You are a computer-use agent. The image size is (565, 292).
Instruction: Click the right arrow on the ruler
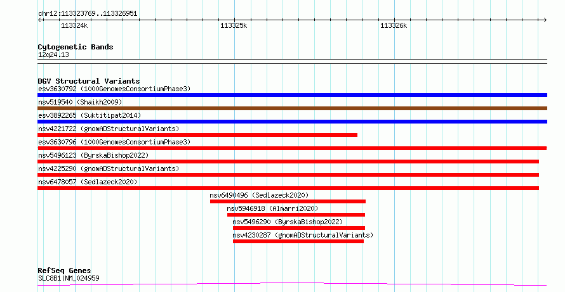545,20
